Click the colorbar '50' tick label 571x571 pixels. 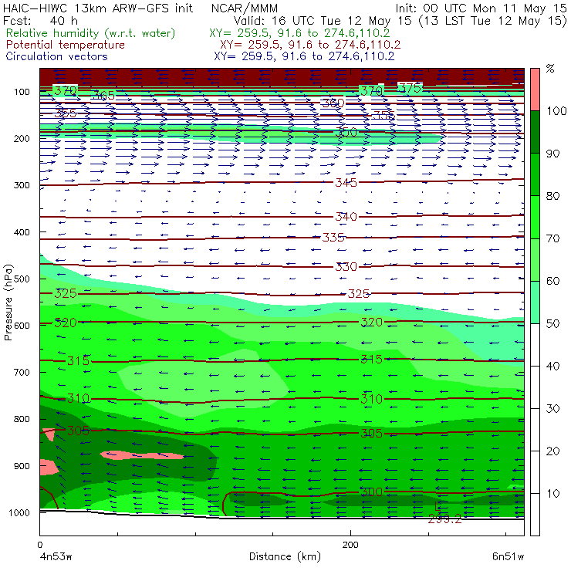tap(552, 323)
